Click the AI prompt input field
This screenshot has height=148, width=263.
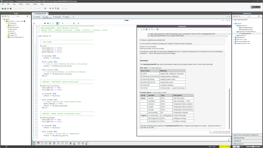tap(175, 133)
